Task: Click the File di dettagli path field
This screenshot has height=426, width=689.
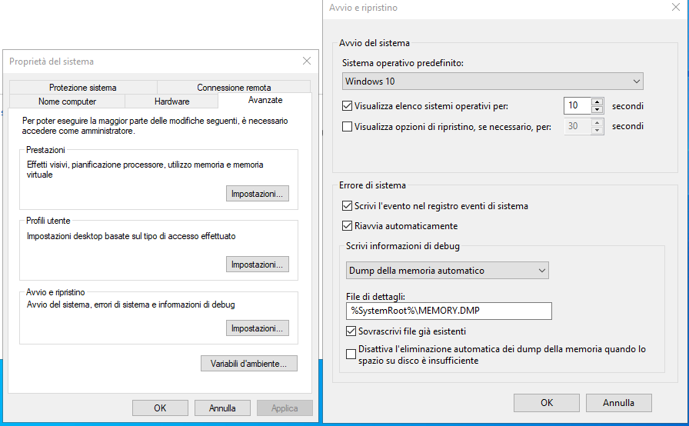Action: coord(448,311)
